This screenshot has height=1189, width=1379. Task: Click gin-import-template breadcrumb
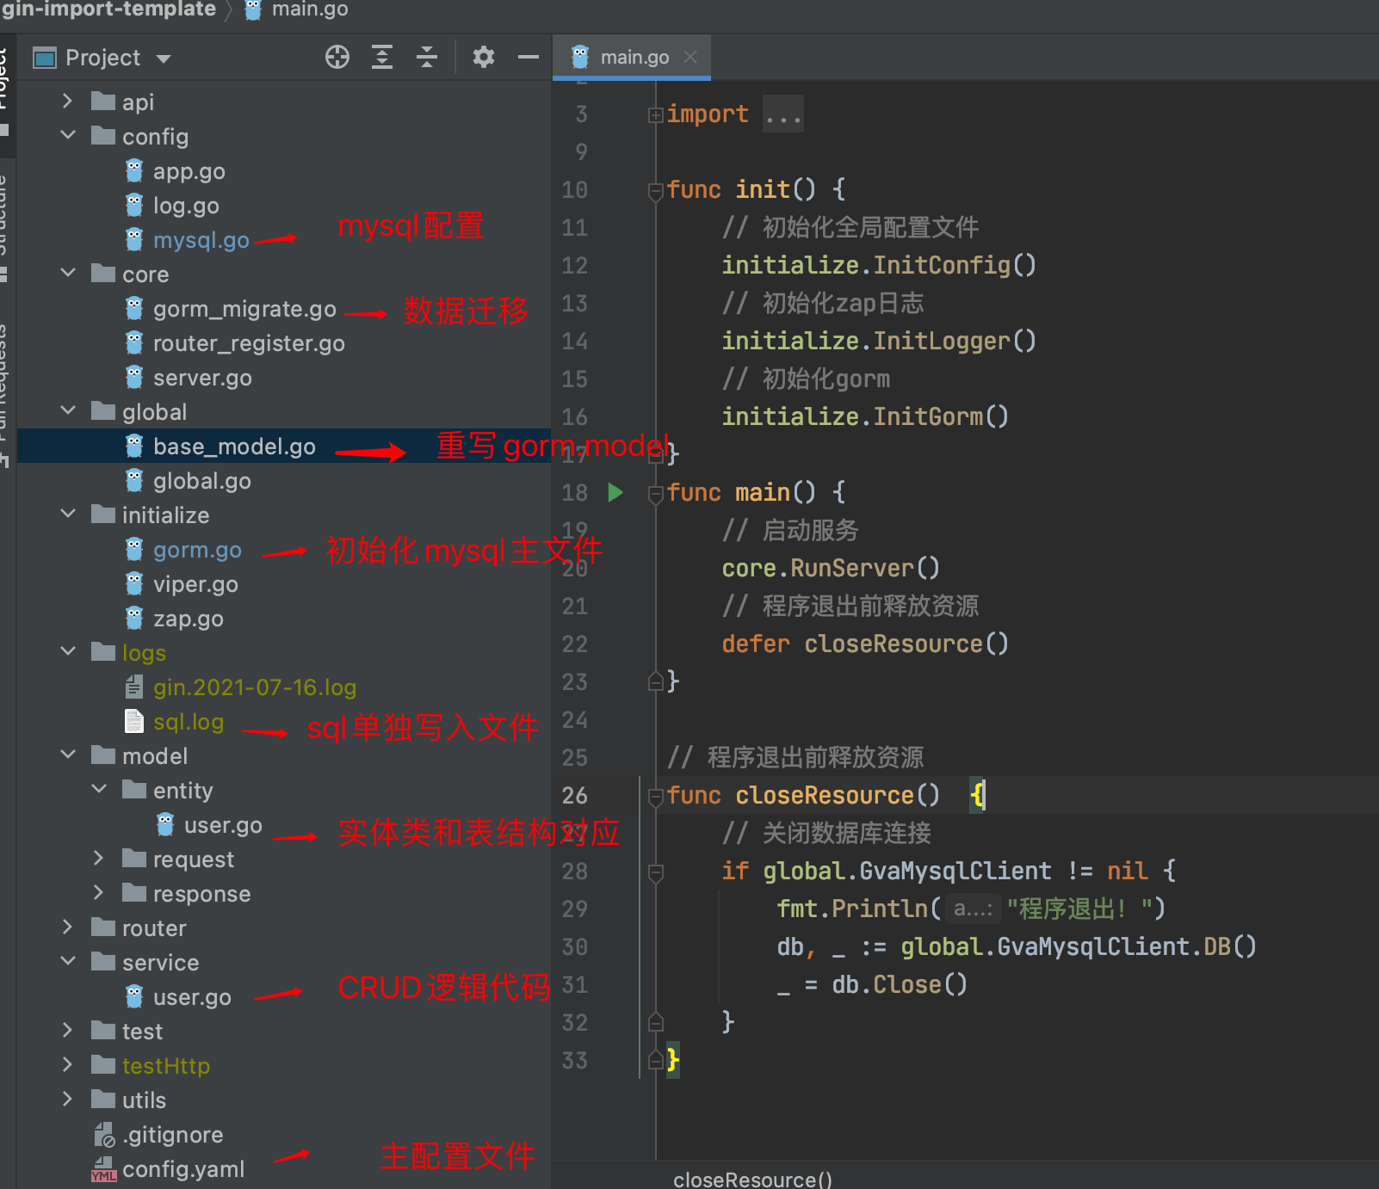[x=108, y=9]
